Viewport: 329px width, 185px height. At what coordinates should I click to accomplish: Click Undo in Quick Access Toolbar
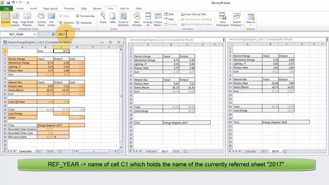coord(13,3)
